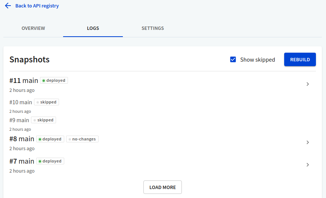Click the Rebuild button
This screenshot has height=198, width=326.
click(x=300, y=59)
